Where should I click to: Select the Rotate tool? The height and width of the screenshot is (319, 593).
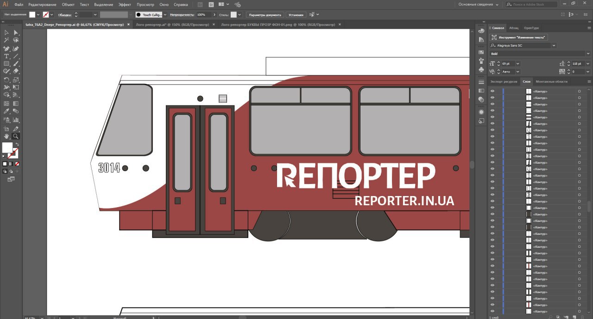click(6, 80)
